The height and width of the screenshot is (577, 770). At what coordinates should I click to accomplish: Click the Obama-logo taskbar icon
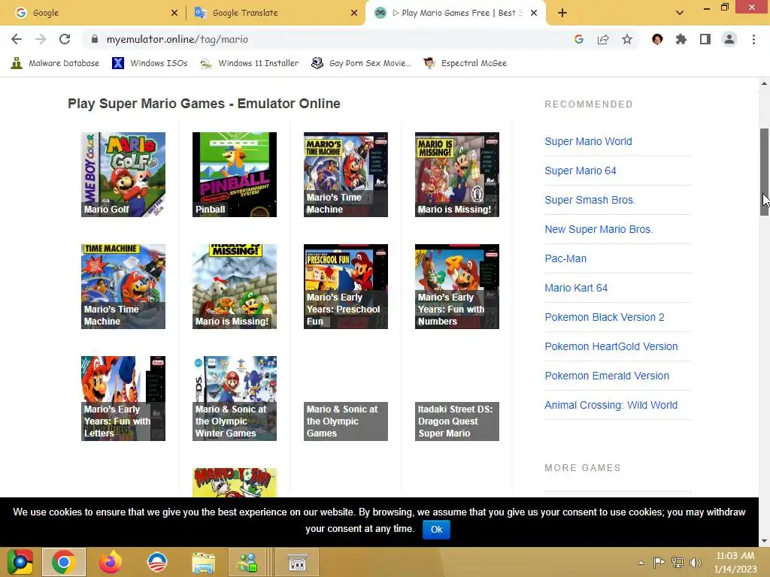click(x=157, y=562)
